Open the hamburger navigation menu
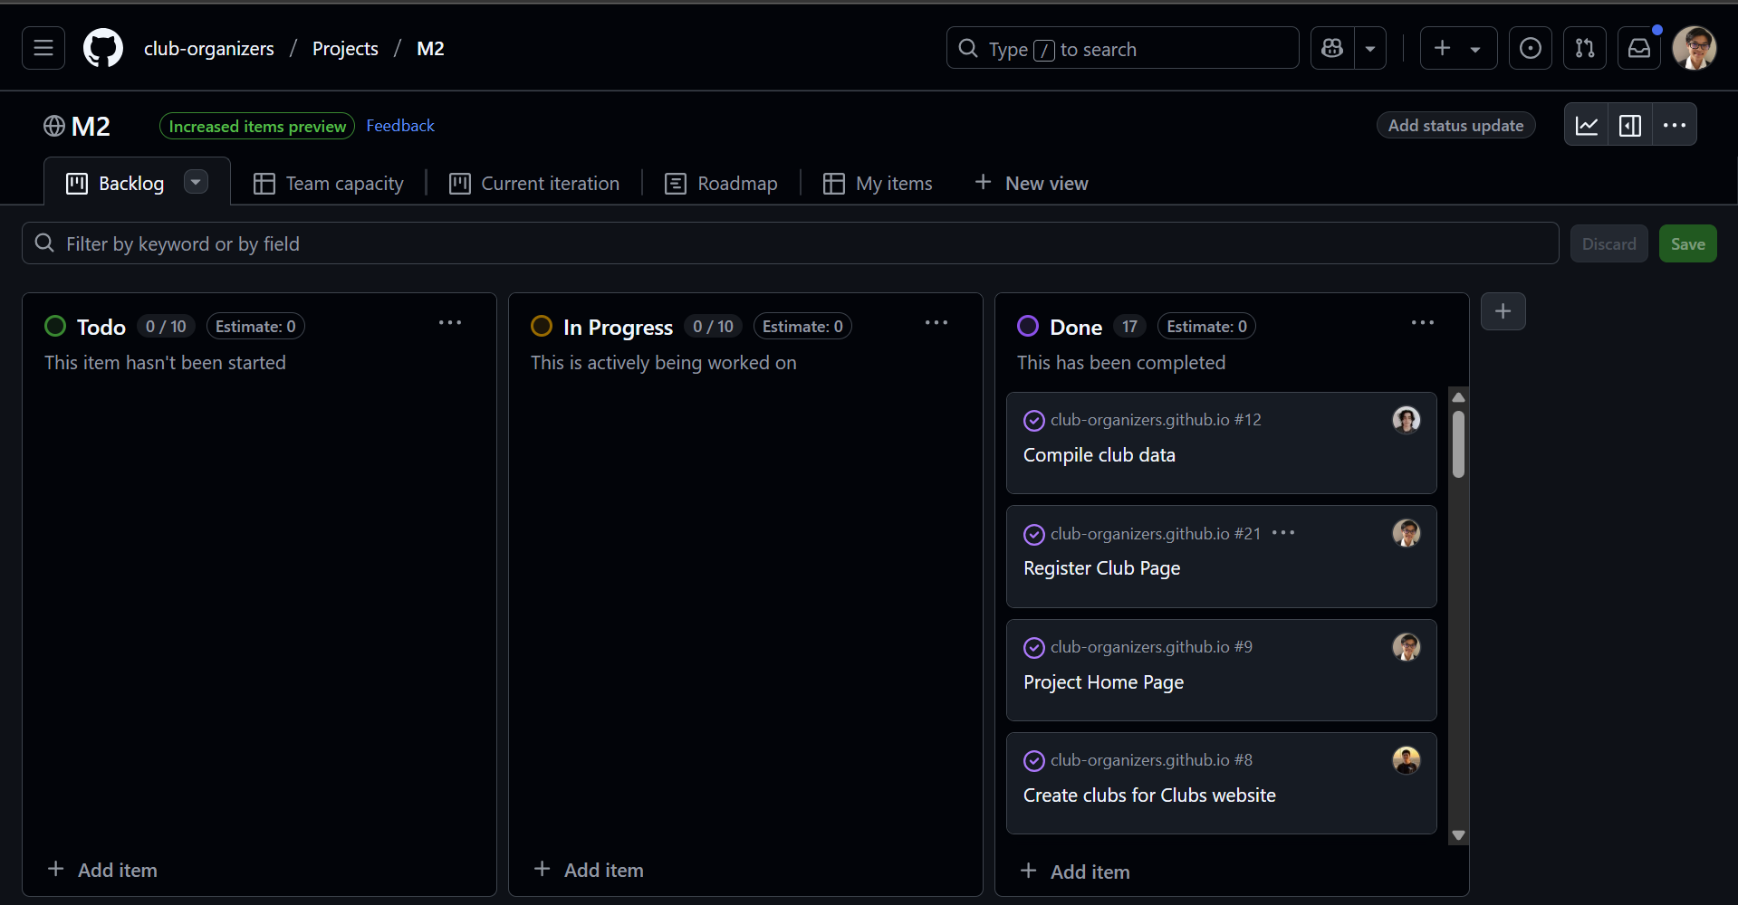 point(43,49)
